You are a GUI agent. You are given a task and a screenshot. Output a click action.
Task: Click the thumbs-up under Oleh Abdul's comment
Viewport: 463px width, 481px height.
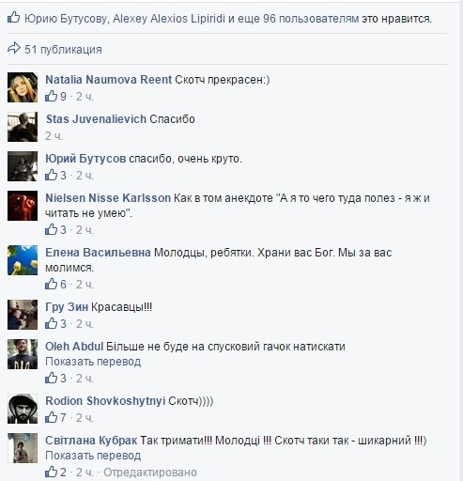point(51,378)
